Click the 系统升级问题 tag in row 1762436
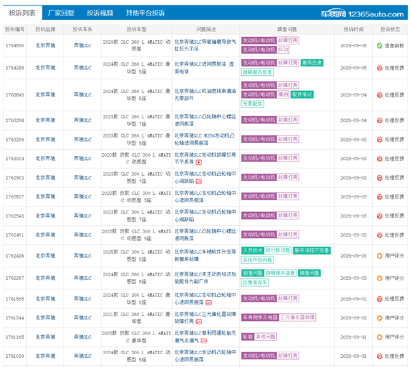411x368 pixels. pos(257,260)
